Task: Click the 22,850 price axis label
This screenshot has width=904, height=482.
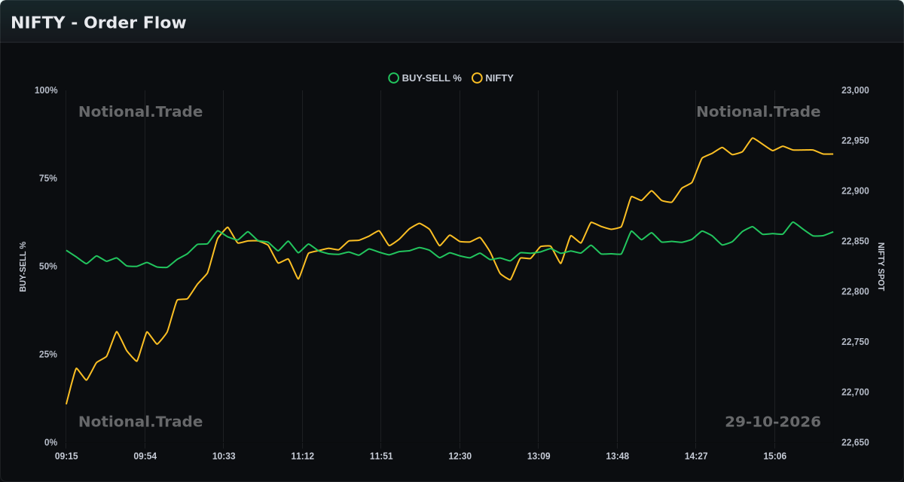Action: [x=855, y=242]
